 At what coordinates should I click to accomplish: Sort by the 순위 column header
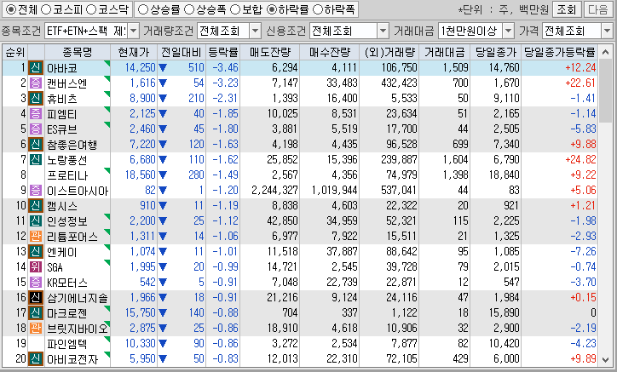(15, 52)
